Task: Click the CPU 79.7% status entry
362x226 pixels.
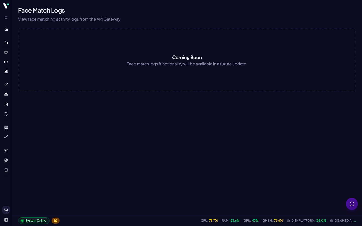Action: pyautogui.click(x=209, y=221)
